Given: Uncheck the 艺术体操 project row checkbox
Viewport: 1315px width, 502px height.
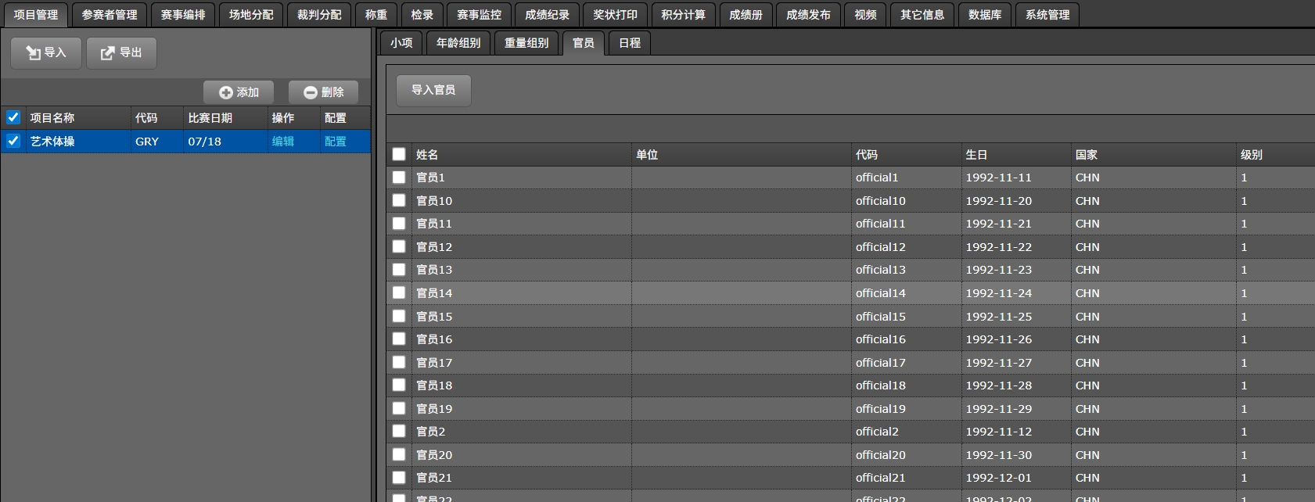Looking at the screenshot, I should [13, 142].
